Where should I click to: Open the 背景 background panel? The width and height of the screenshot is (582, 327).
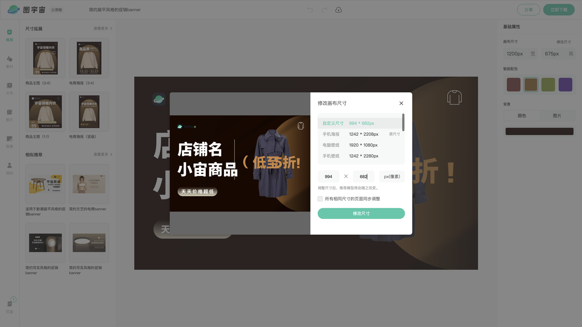[9, 142]
